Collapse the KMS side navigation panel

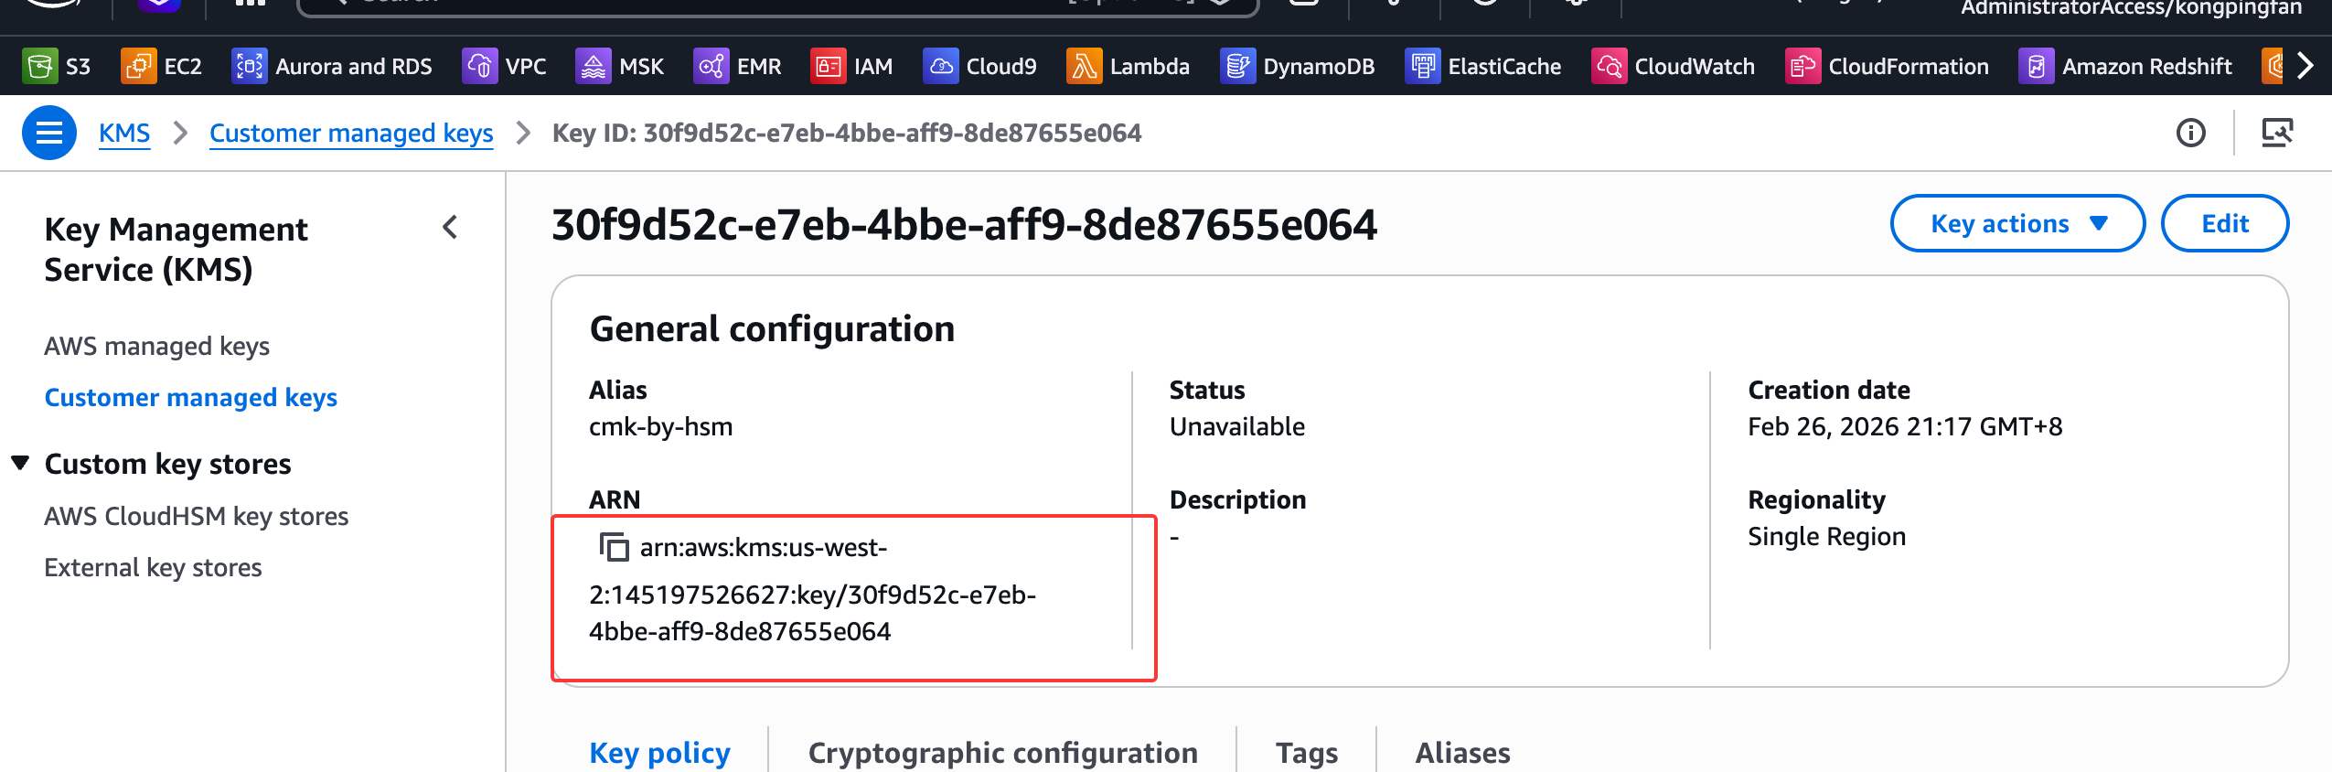(x=450, y=228)
